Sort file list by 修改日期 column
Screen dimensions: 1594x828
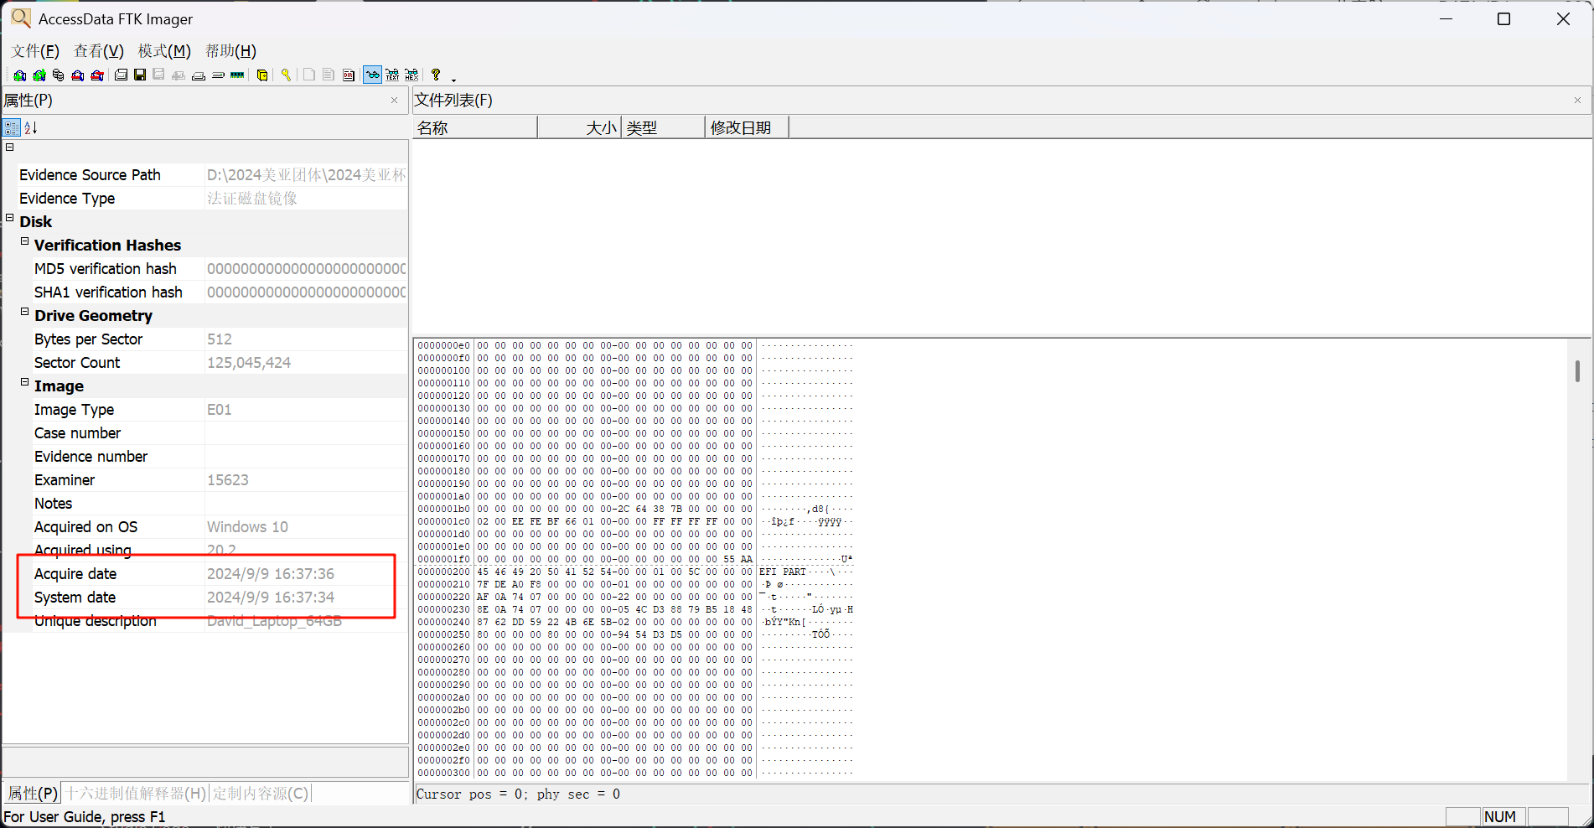747,127
